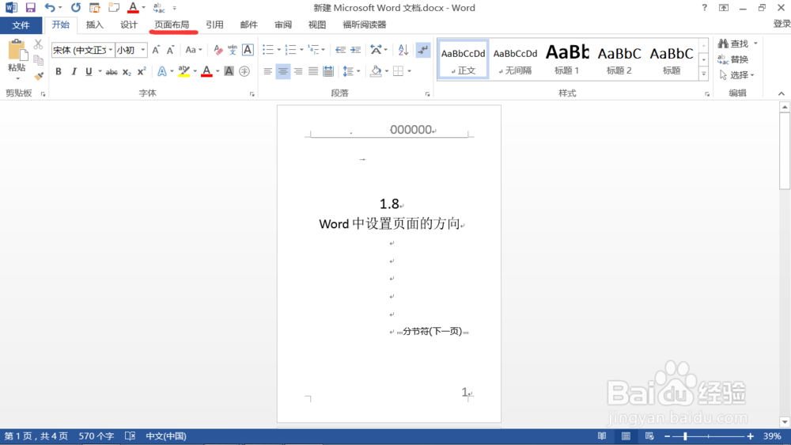
Task: Click the Sort A-Z icon
Action: [403, 50]
